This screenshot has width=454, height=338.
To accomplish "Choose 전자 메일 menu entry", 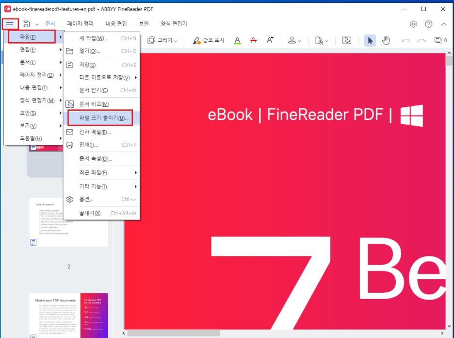I will coord(102,132).
